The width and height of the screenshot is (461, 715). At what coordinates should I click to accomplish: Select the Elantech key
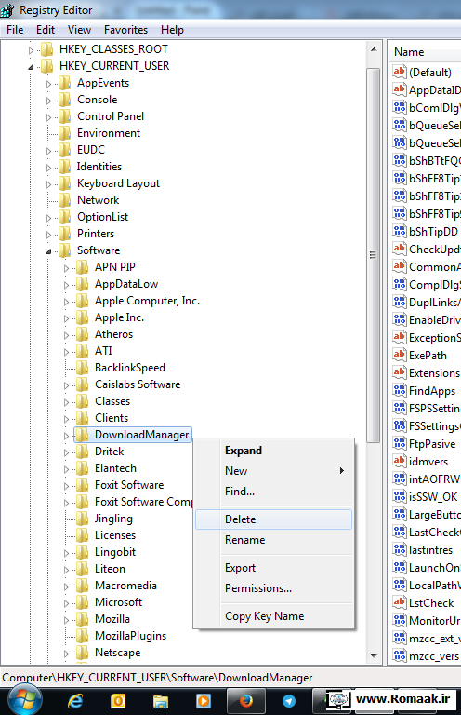point(115,468)
